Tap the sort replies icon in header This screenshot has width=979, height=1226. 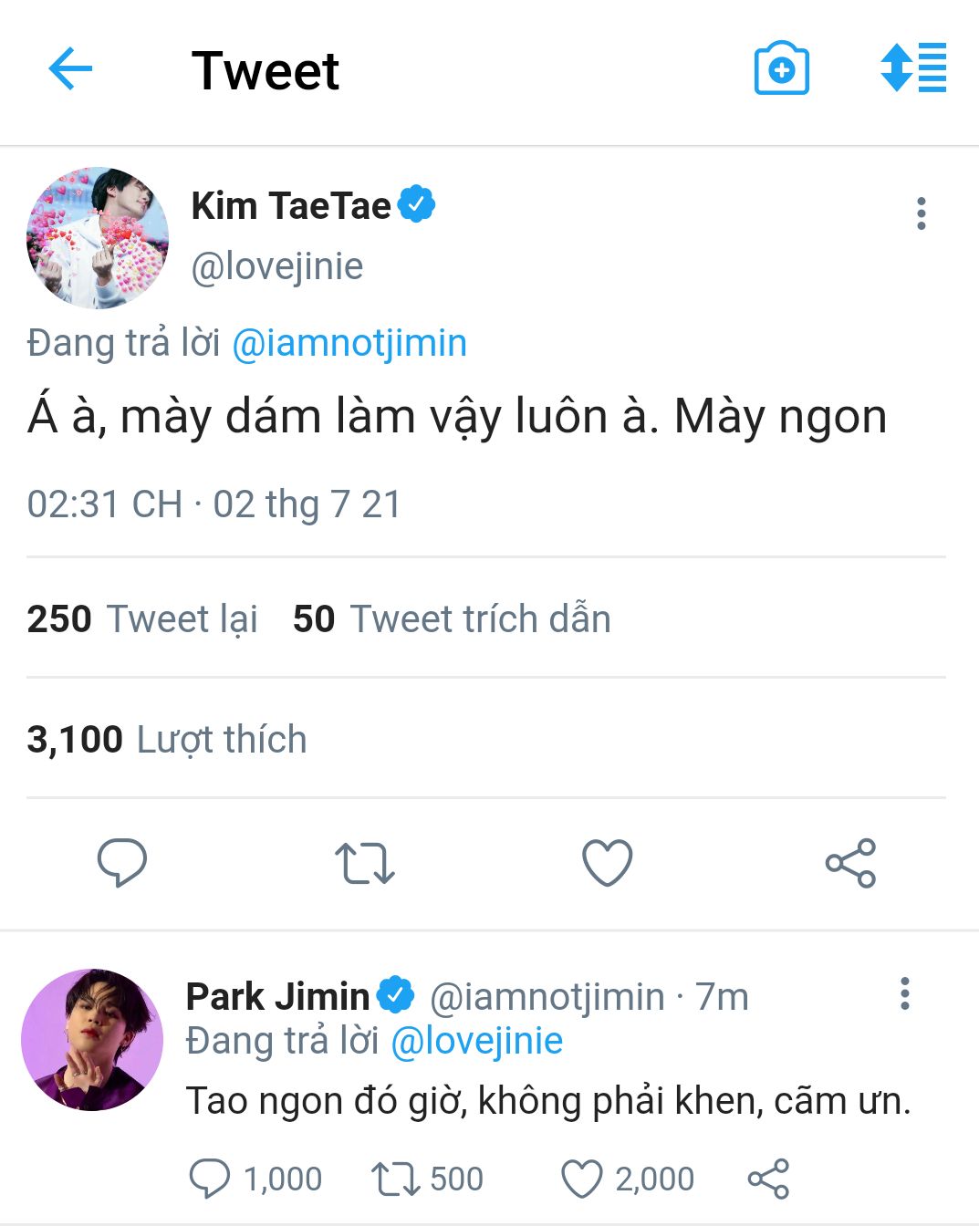coord(912,68)
